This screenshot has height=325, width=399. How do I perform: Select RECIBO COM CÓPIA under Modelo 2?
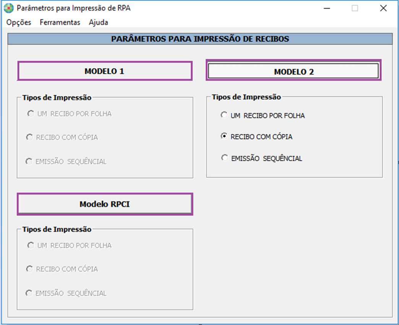(224, 136)
